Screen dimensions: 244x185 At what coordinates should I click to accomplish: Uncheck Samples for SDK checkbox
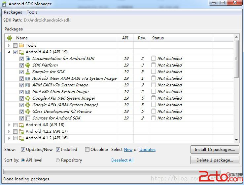22,72
